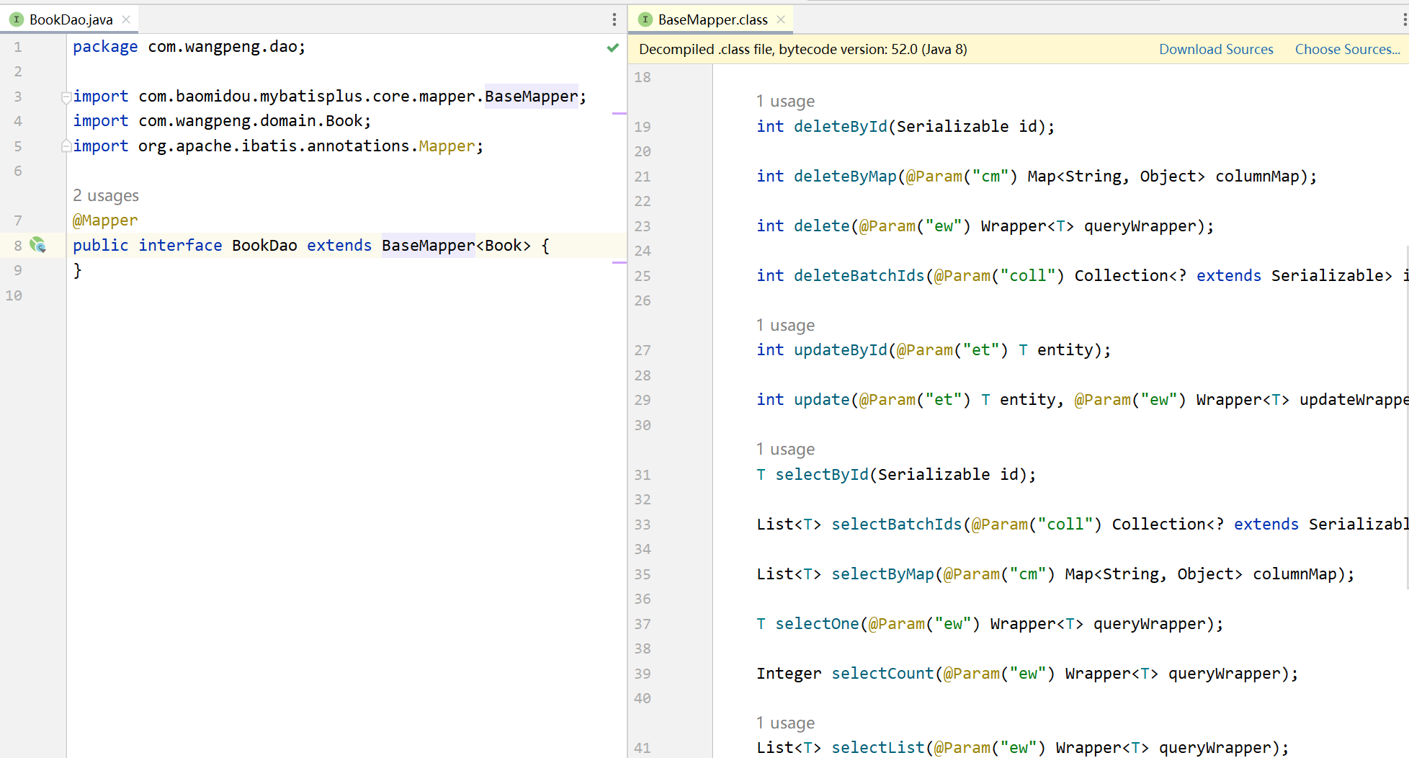Click the BookDao interface name
Image resolution: width=1409 pixels, height=758 pixels.
(x=264, y=246)
